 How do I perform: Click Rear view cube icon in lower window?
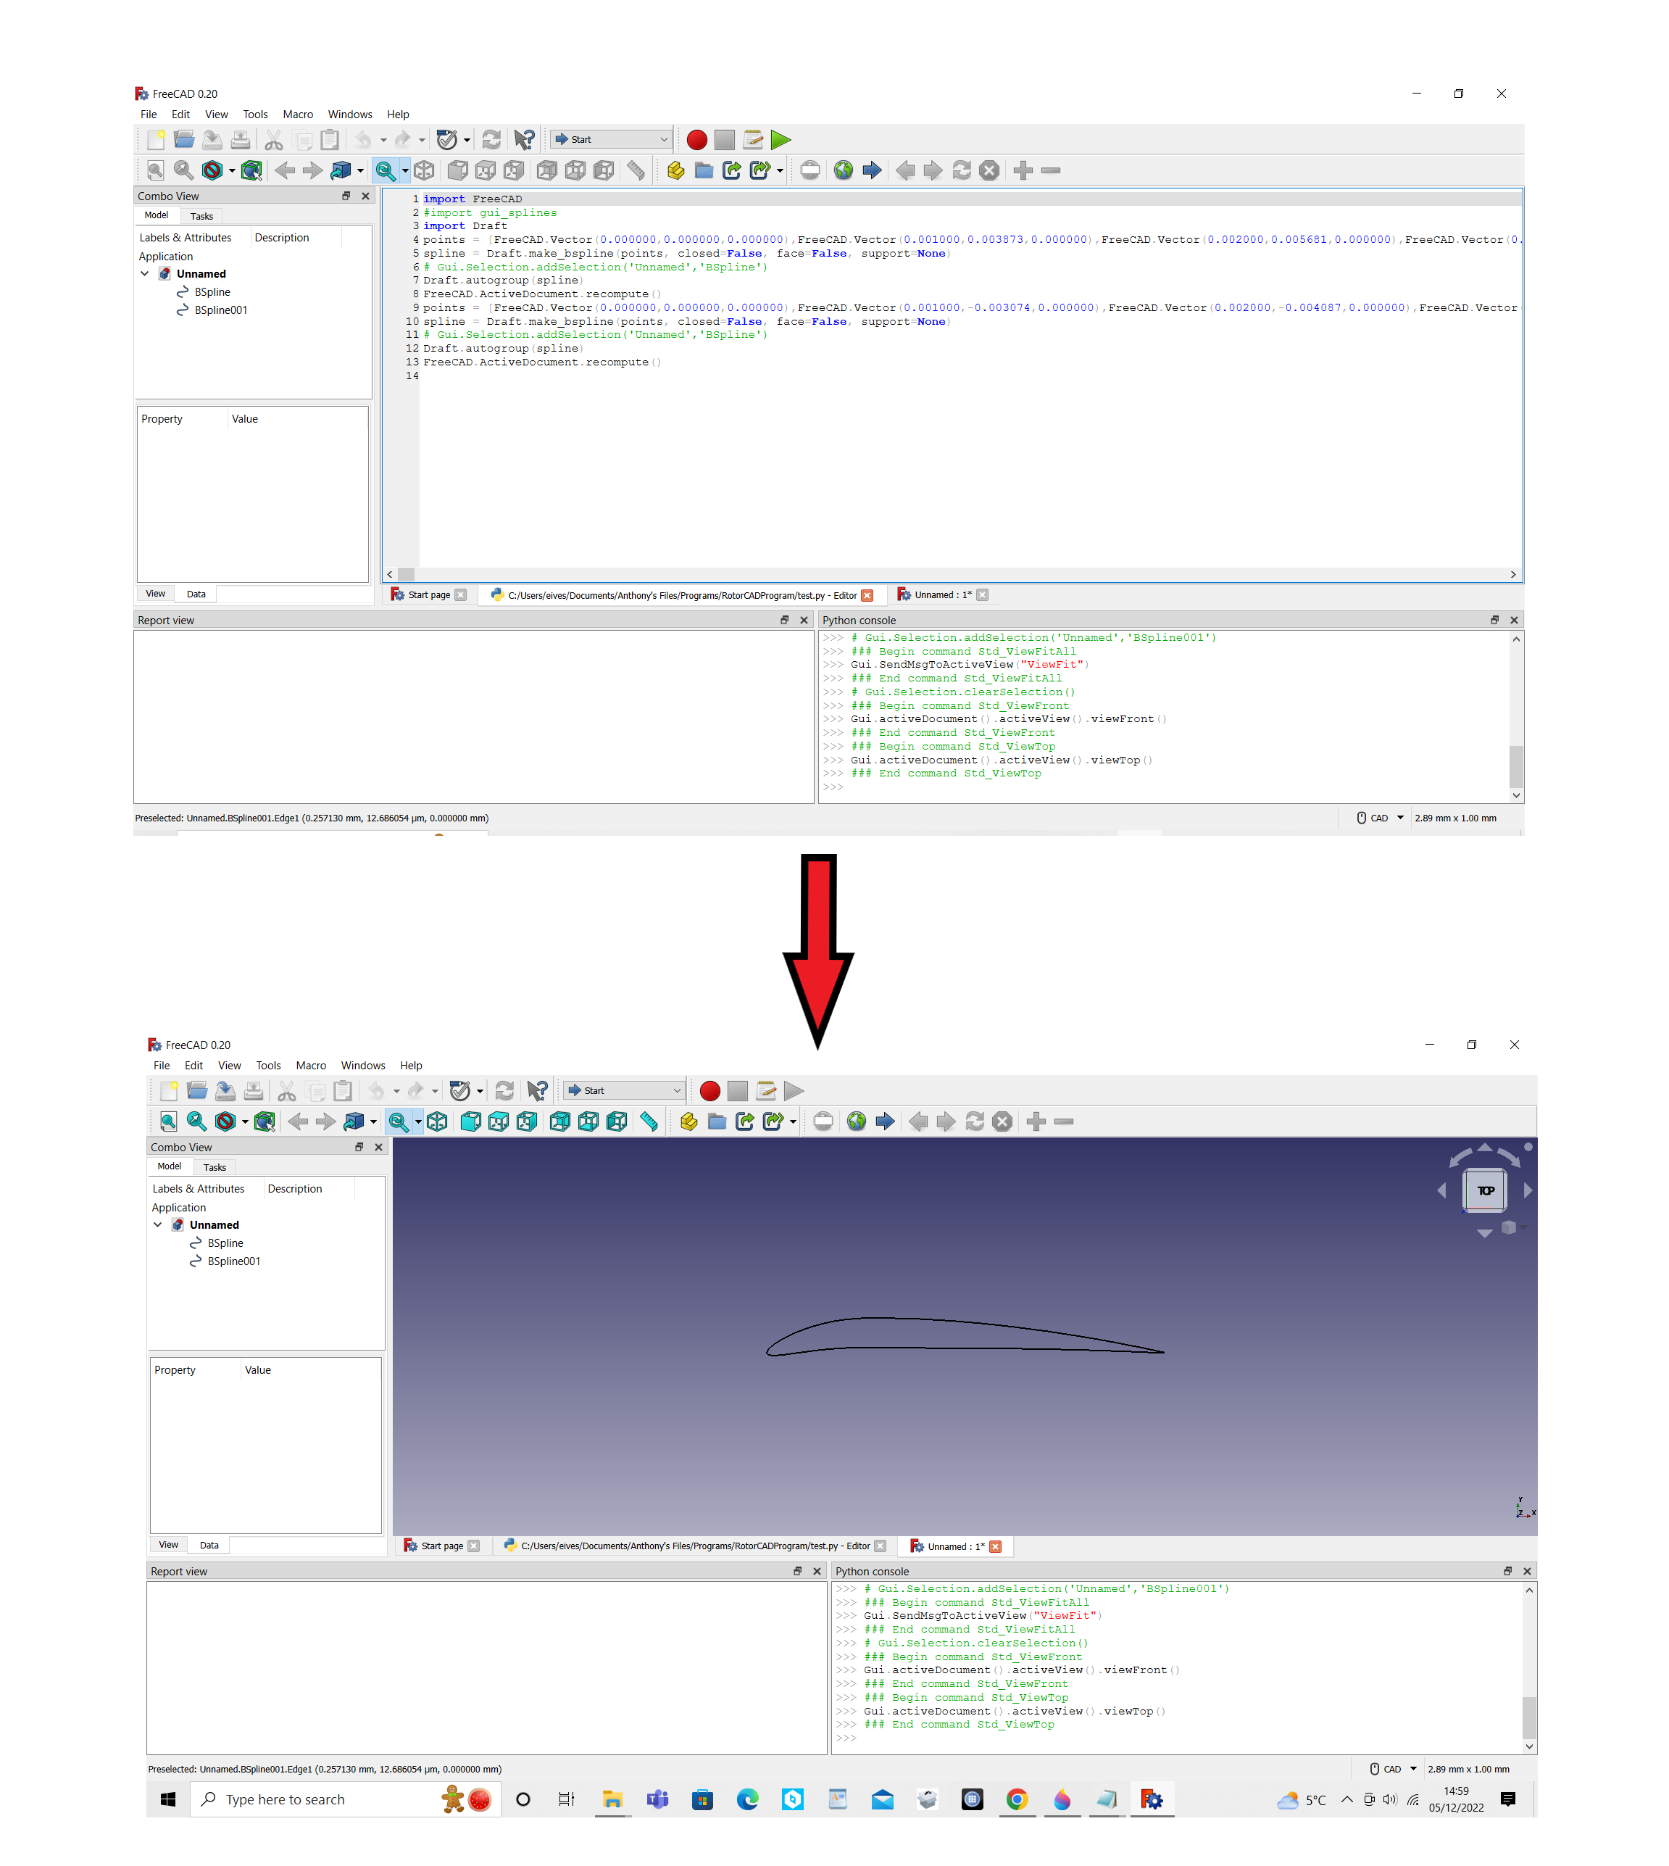[x=559, y=1121]
